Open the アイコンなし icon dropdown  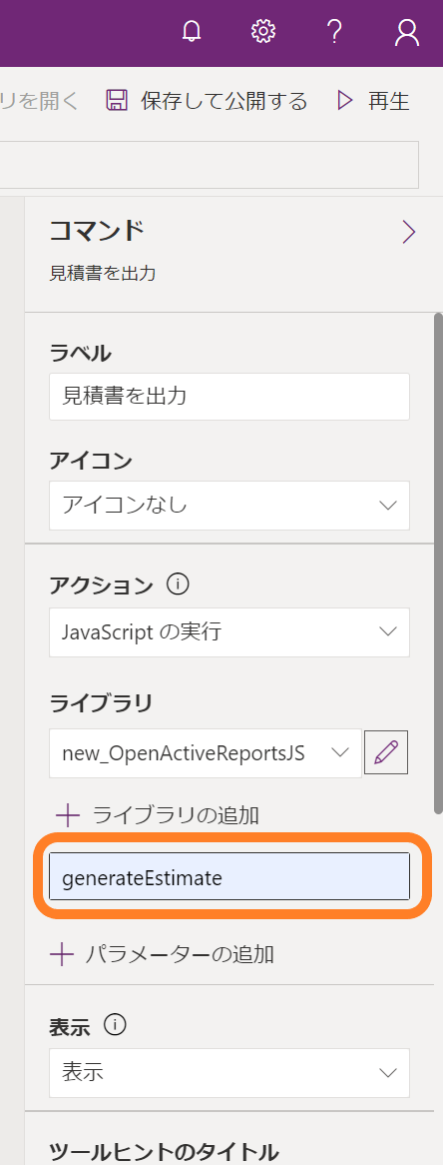(229, 506)
